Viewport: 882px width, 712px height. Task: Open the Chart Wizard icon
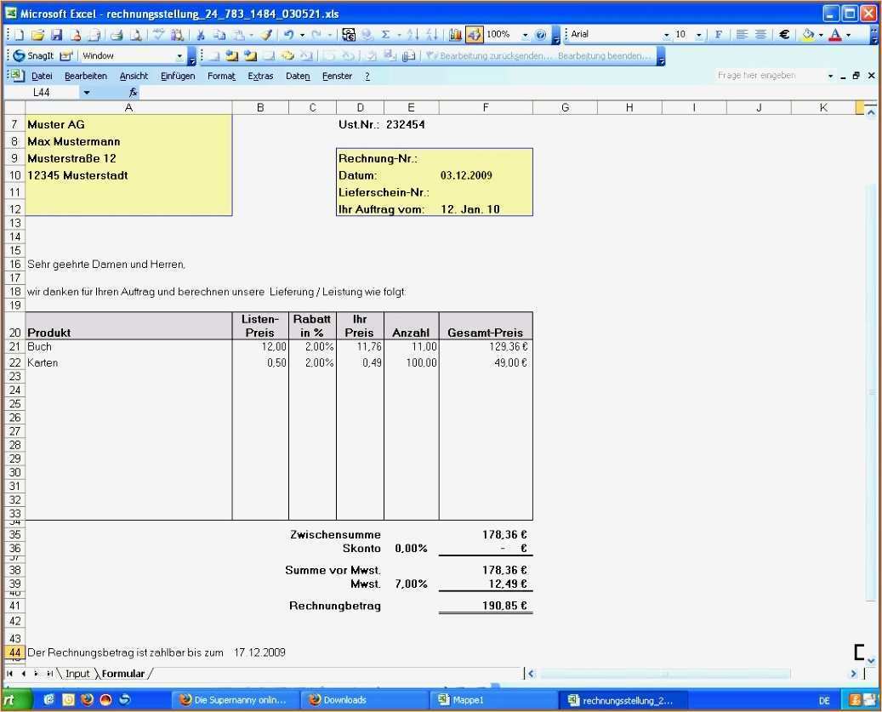455,35
